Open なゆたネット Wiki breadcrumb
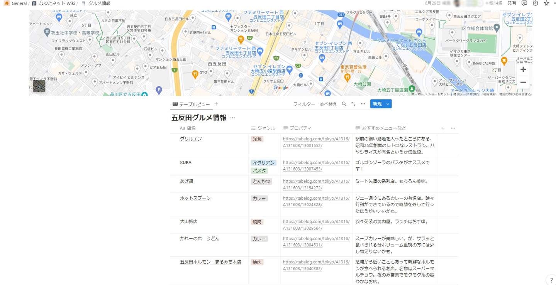 [54, 3]
